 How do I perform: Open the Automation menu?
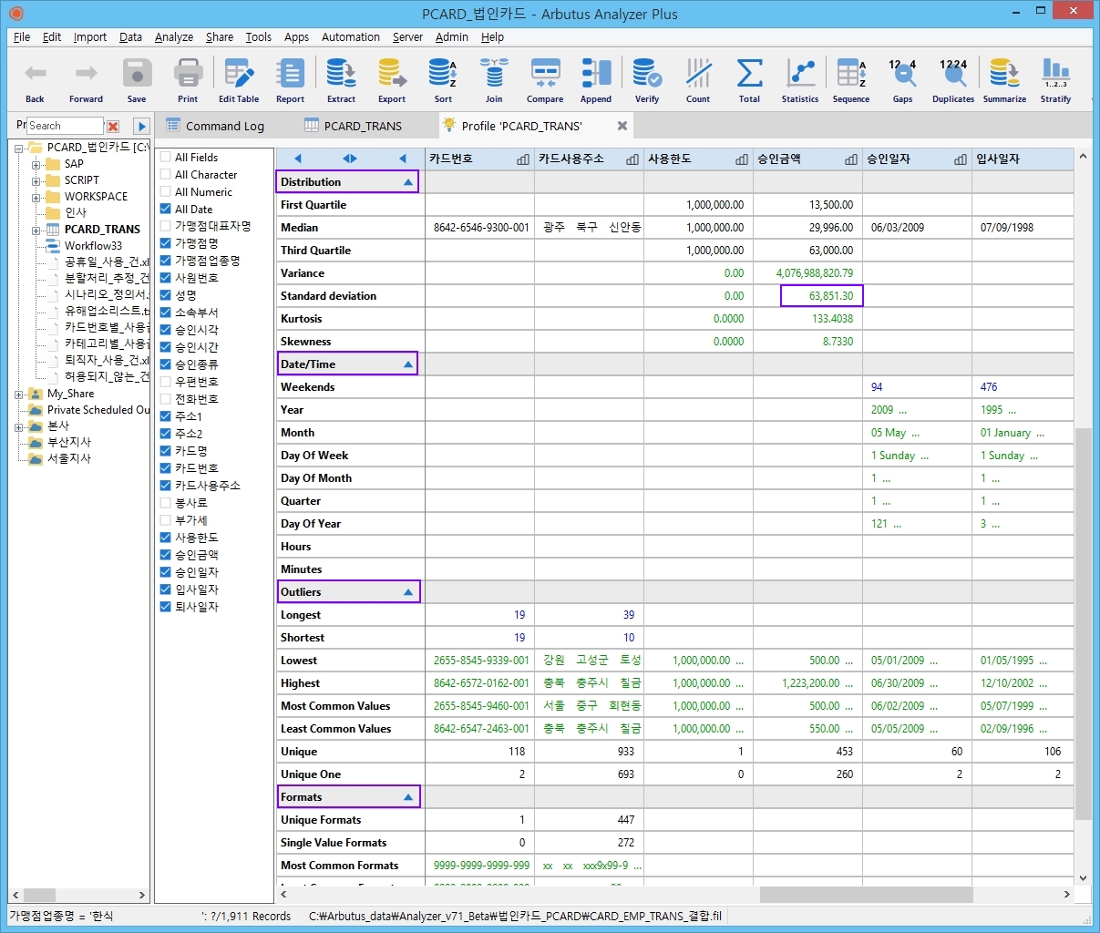pos(351,37)
